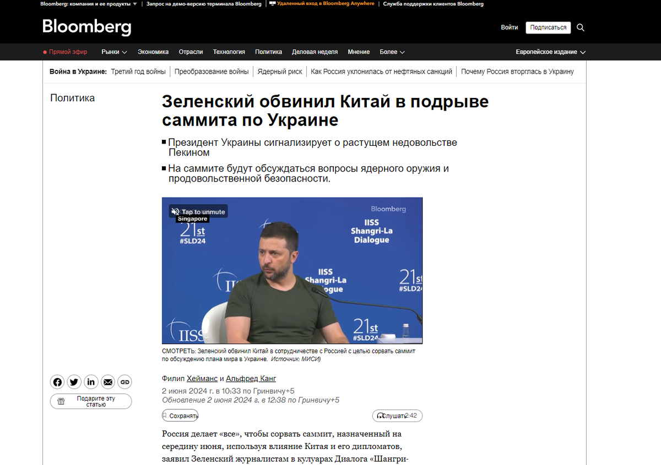This screenshot has height=465, width=661.
Task: Click the Bloomberg logo to go home
Action: pyautogui.click(x=86, y=27)
